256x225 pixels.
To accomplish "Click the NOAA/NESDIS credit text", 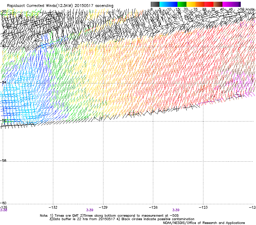I will tap(204, 223).
